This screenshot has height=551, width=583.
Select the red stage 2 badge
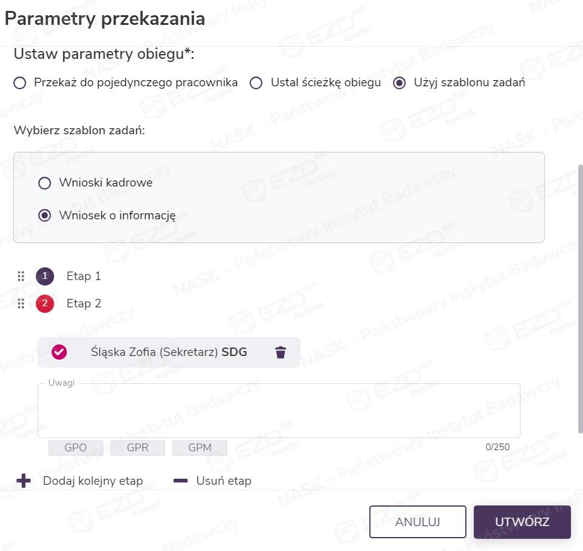click(x=45, y=304)
